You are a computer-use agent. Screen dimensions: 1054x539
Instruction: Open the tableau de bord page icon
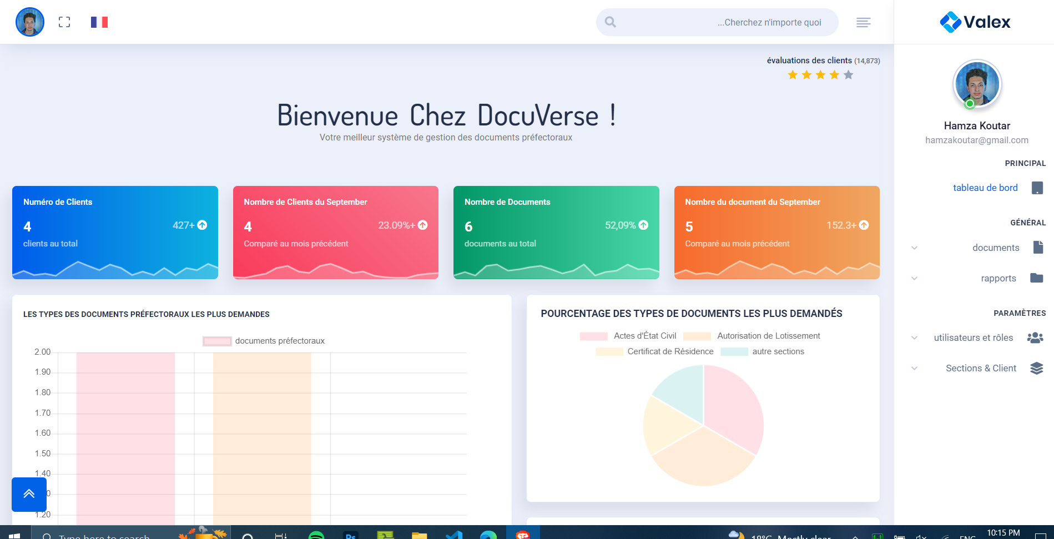point(1037,188)
